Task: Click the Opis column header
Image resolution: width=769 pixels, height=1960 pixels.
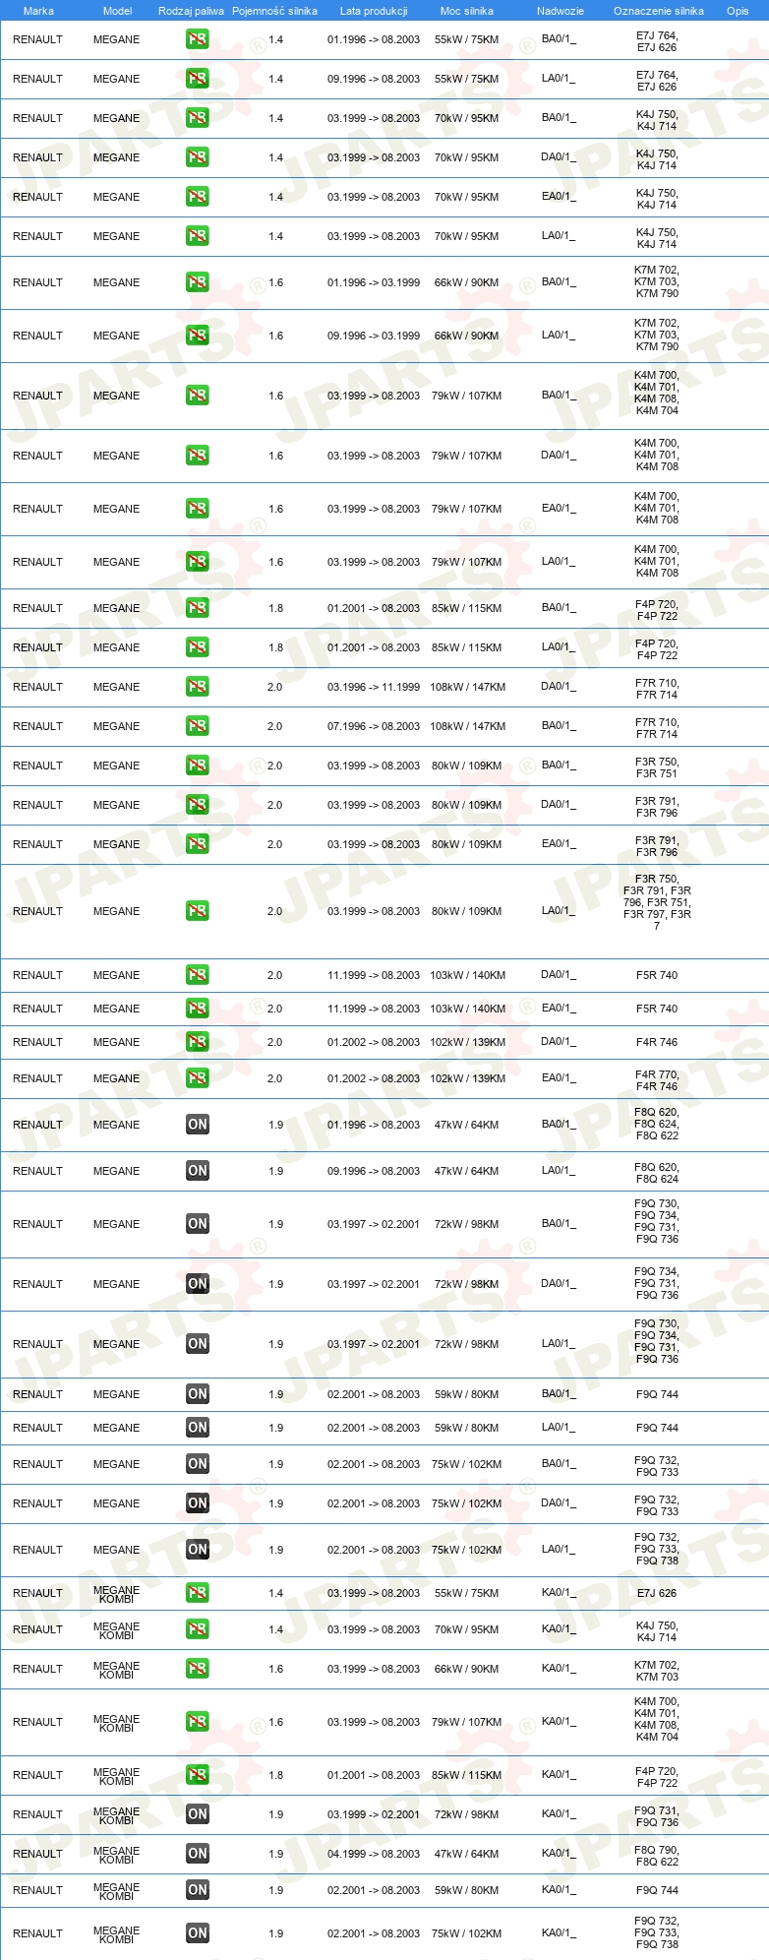Action: click(x=738, y=11)
